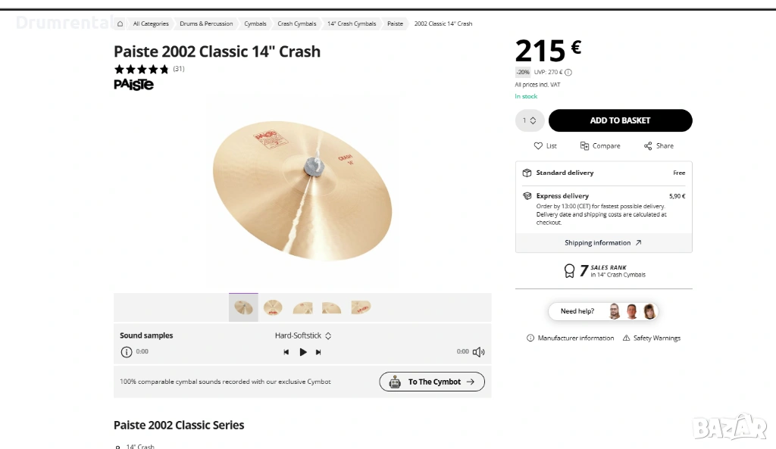Skip to previous sound sample
Image resolution: width=776 pixels, height=449 pixels.
(286, 352)
